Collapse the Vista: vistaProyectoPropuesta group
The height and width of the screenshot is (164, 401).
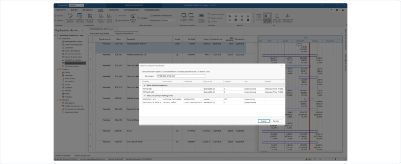point(145,96)
